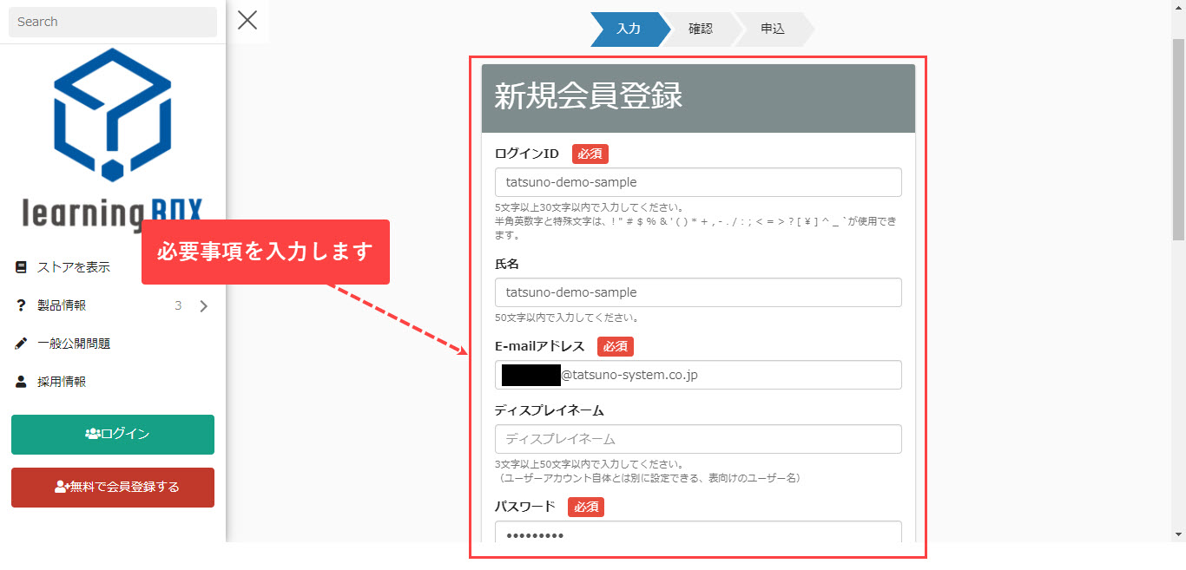The height and width of the screenshot is (570, 1186).
Task: Click the learningBOX logo
Action: tap(112, 139)
